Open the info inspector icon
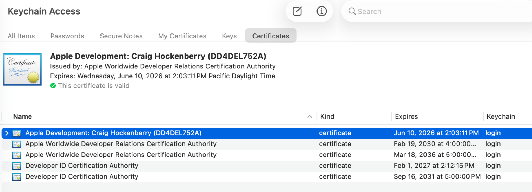The width and height of the screenshot is (532, 192). pyautogui.click(x=322, y=11)
